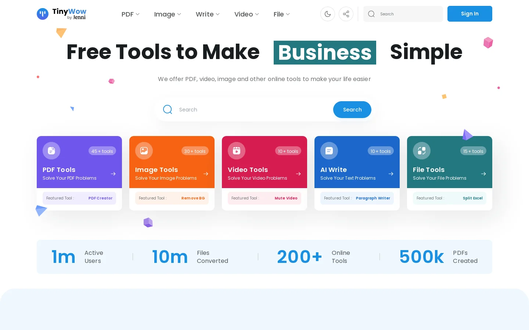Click the 10+ tools badge on AI Write

(381, 151)
